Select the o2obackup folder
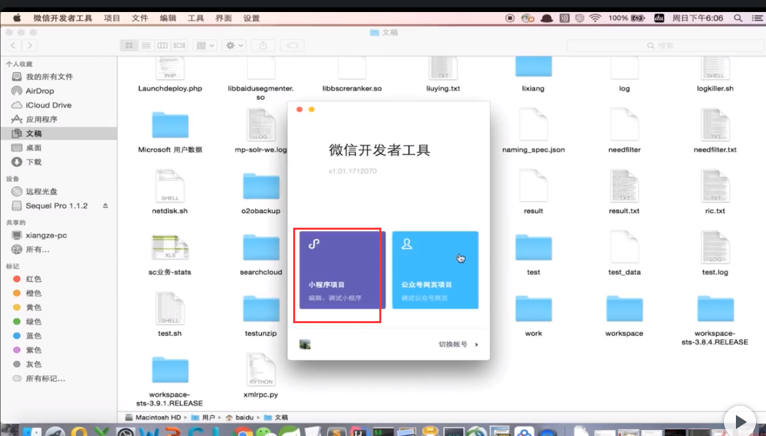This screenshot has height=436, width=766. click(261, 186)
